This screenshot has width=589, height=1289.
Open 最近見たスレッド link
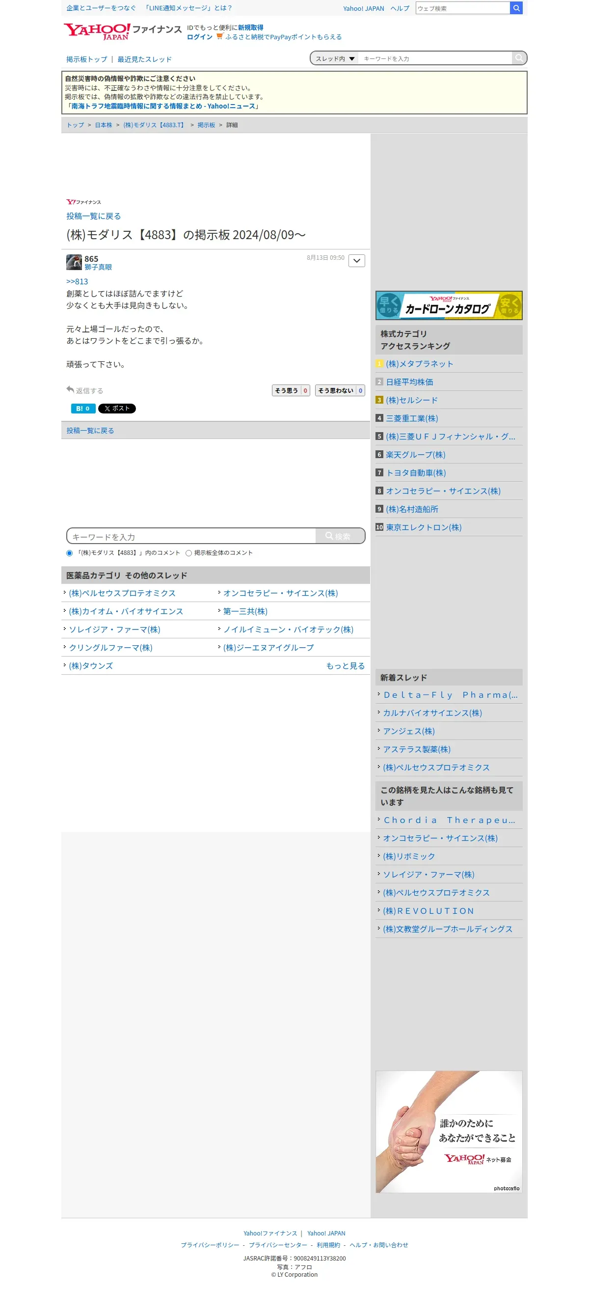click(x=144, y=59)
